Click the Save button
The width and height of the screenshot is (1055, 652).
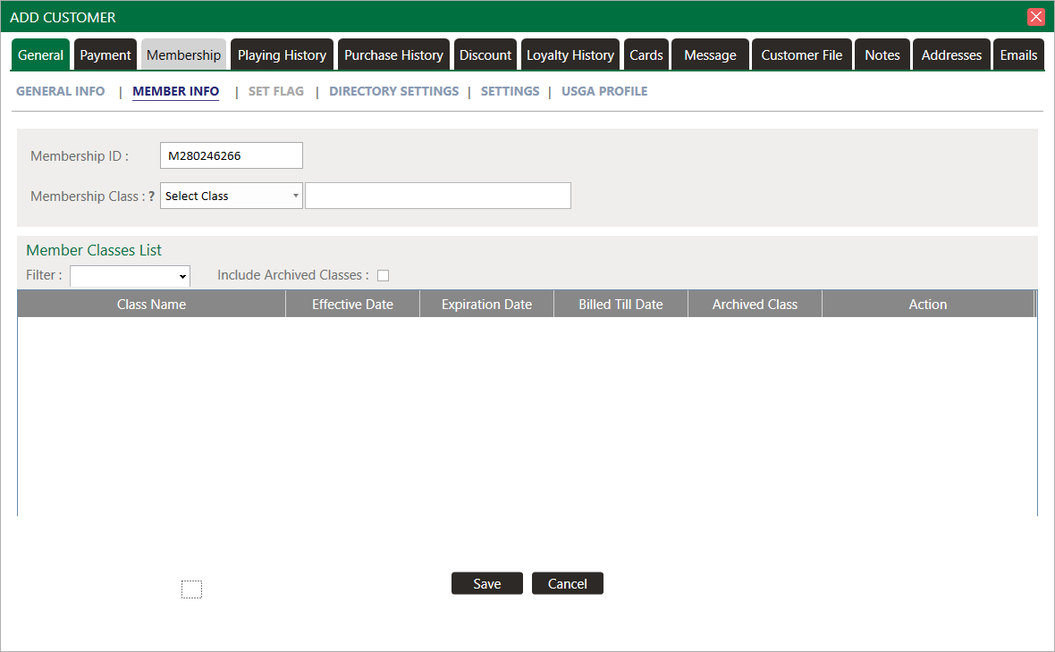click(x=486, y=584)
